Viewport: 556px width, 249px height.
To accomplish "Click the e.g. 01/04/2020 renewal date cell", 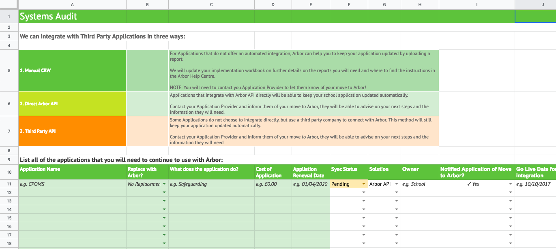I will click(310, 184).
